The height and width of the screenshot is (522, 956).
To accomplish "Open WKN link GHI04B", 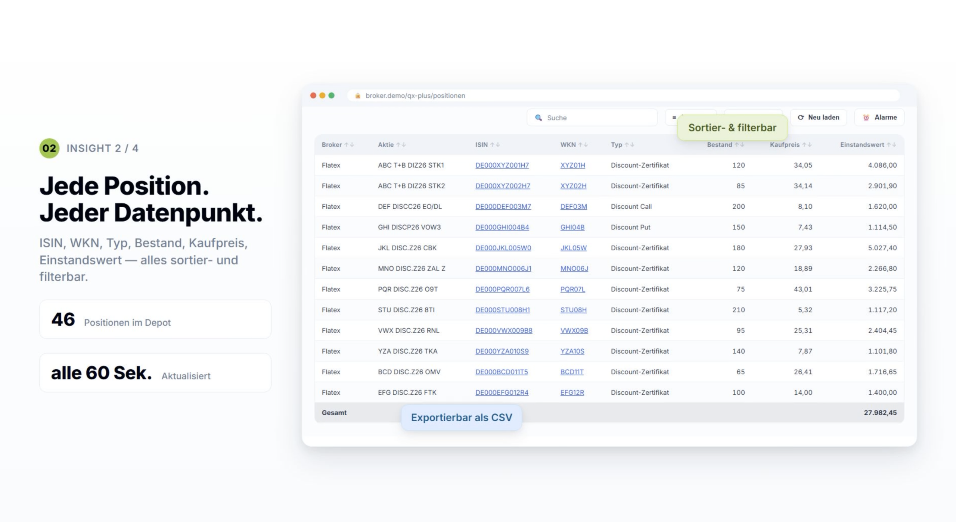I will point(572,227).
